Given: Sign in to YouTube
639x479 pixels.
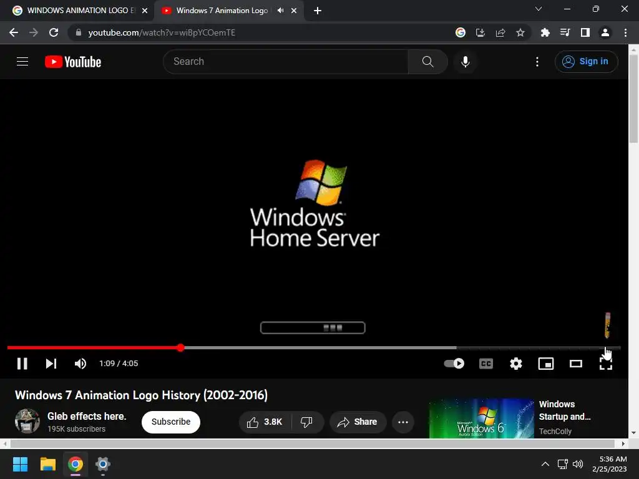Looking at the screenshot, I should click(586, 62).
